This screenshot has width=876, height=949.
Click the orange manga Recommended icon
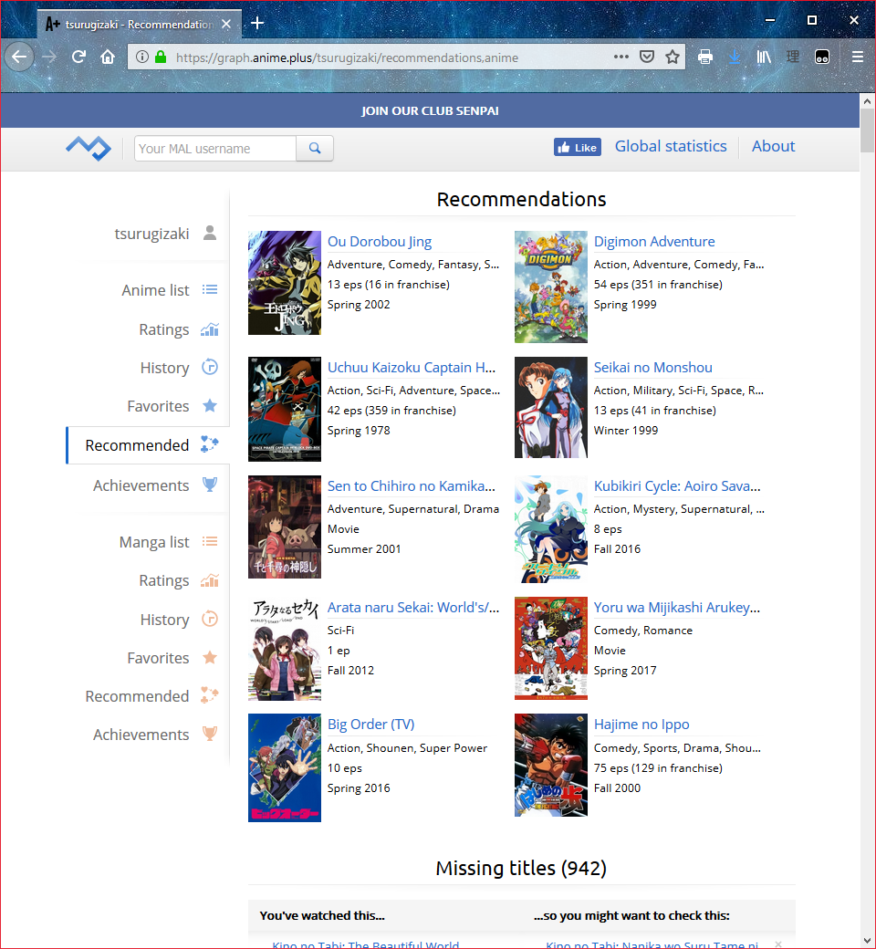(210, 695)
